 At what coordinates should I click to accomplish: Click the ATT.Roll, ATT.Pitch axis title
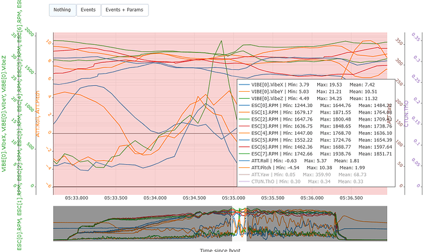tap(38, 113)
